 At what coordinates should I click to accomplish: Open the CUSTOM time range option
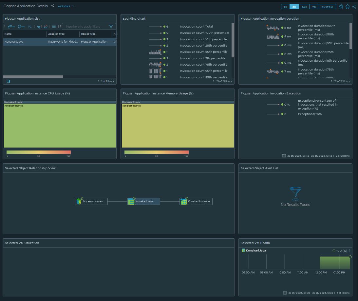[327, 7]
